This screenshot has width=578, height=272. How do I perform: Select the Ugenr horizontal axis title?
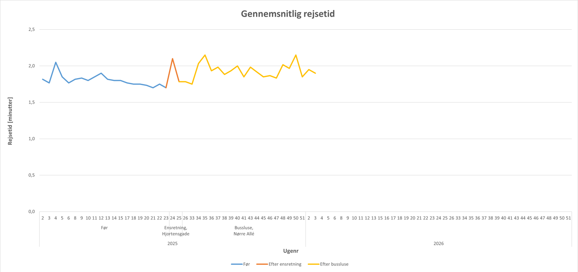[291, 251]
